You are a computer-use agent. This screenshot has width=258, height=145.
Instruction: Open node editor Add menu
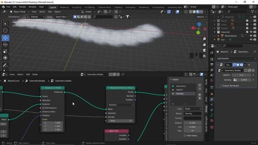(28, 75)
